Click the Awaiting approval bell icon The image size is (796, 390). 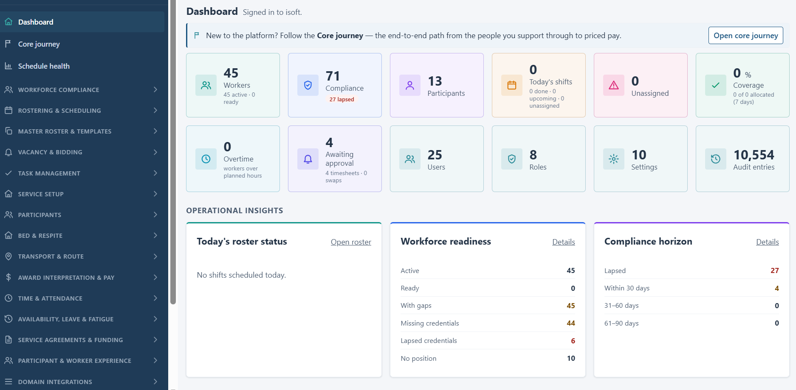tap(308, 159)
